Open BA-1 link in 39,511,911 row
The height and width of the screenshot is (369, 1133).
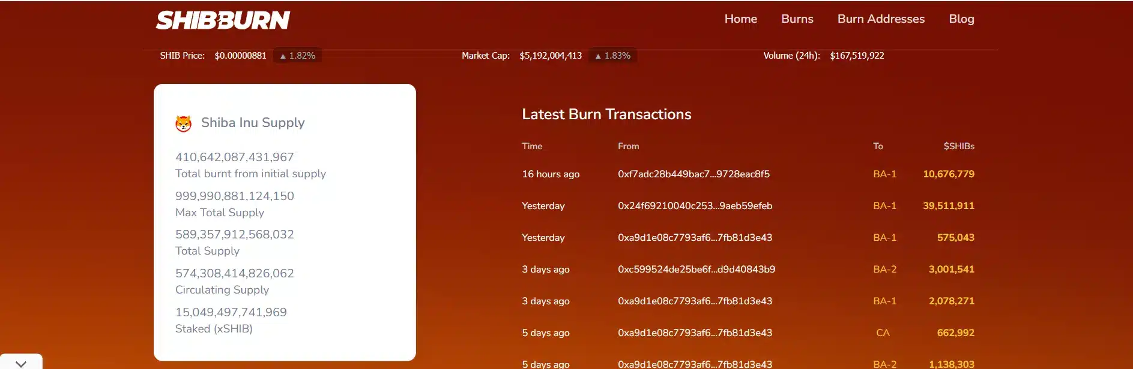[x=884, y=205]
